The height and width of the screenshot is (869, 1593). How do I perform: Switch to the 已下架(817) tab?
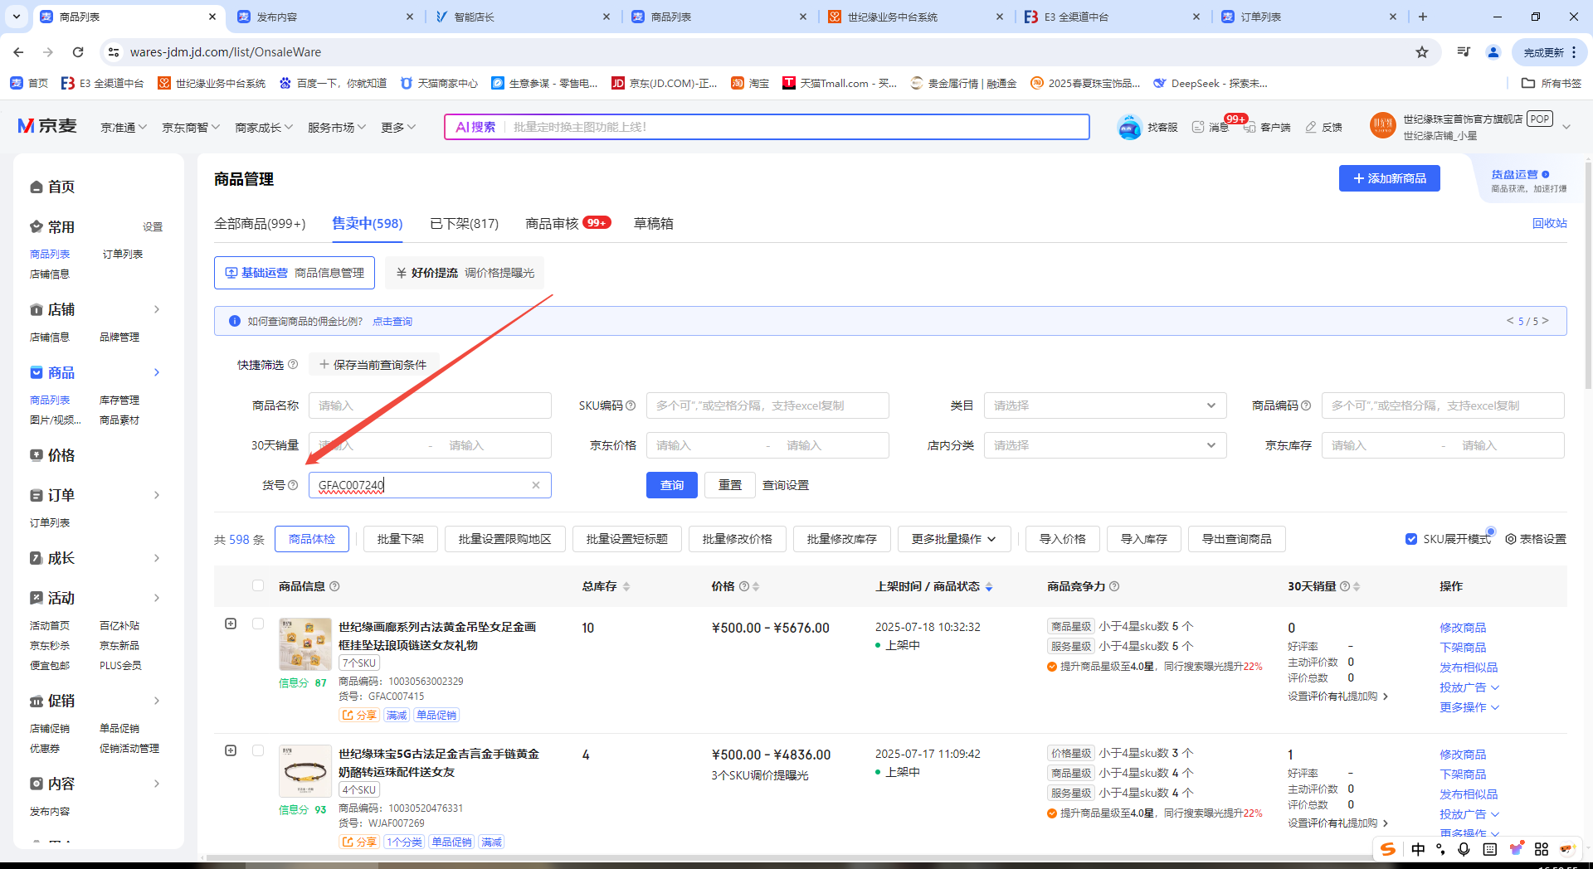pyautogui.click(x=464, y=224)
